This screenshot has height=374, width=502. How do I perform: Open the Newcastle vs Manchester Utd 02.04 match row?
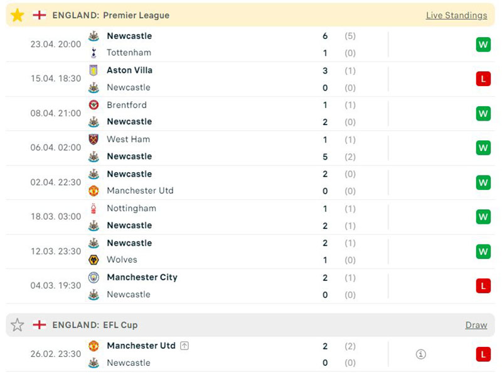[251, 182]
